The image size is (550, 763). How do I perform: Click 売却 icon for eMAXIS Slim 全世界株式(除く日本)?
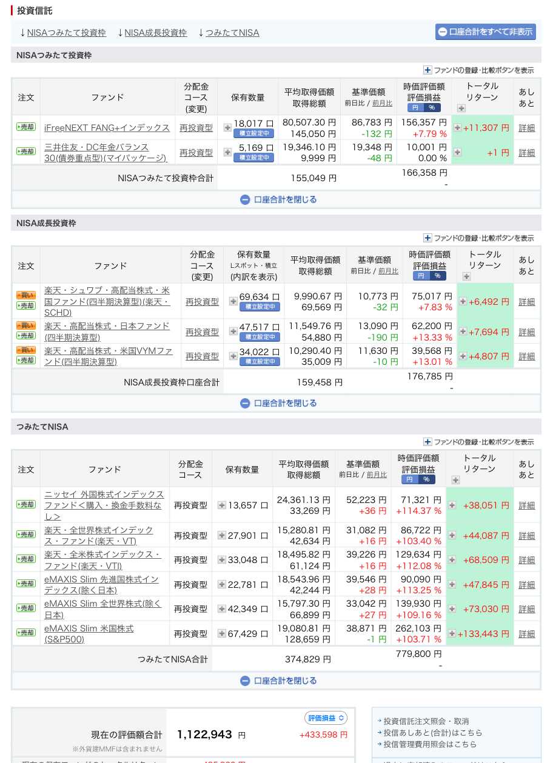point(26,608)
